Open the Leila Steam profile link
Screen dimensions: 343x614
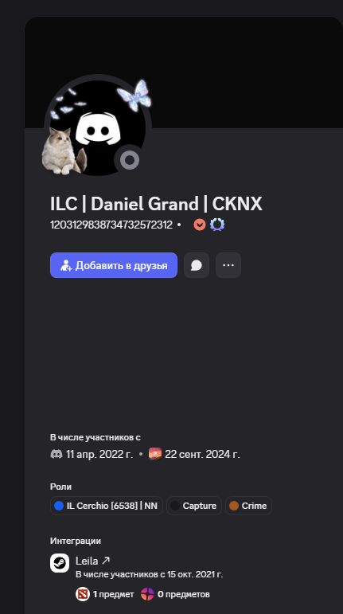coord(92,561)
